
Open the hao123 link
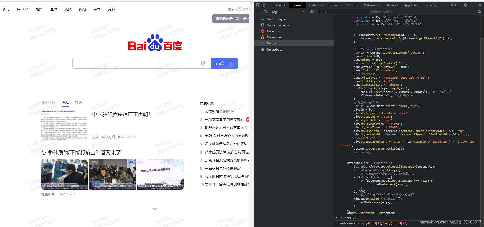[22, 9]
